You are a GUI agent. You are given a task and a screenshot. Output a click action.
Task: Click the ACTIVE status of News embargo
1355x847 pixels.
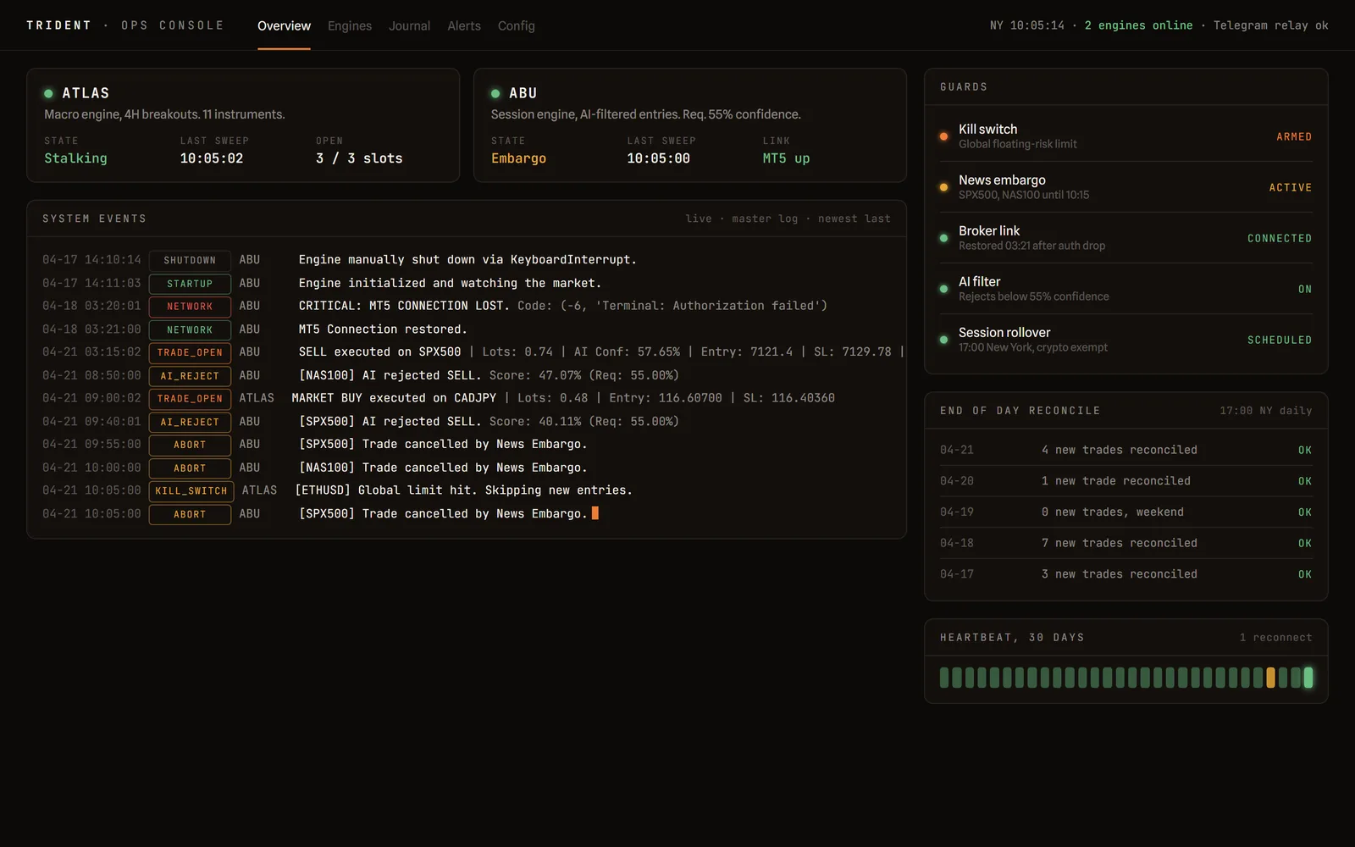pyautogui.click(x=1291, y=187)
